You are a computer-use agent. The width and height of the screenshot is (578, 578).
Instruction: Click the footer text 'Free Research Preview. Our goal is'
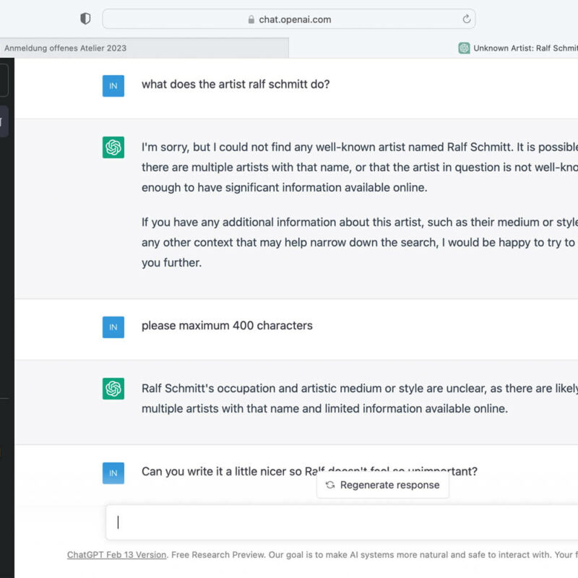[374, 555]
